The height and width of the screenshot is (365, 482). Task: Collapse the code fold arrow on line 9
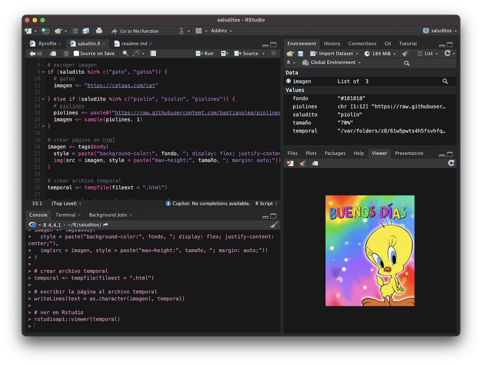pos(43,72)
